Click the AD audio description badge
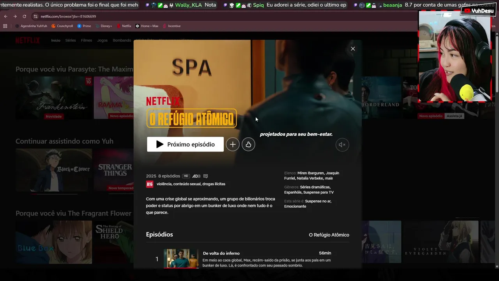 click(x=196, y=176)
